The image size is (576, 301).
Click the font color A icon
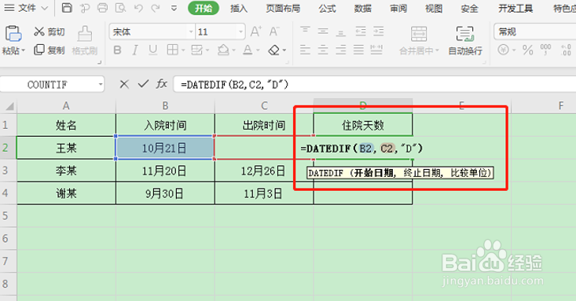click(248, 50)
